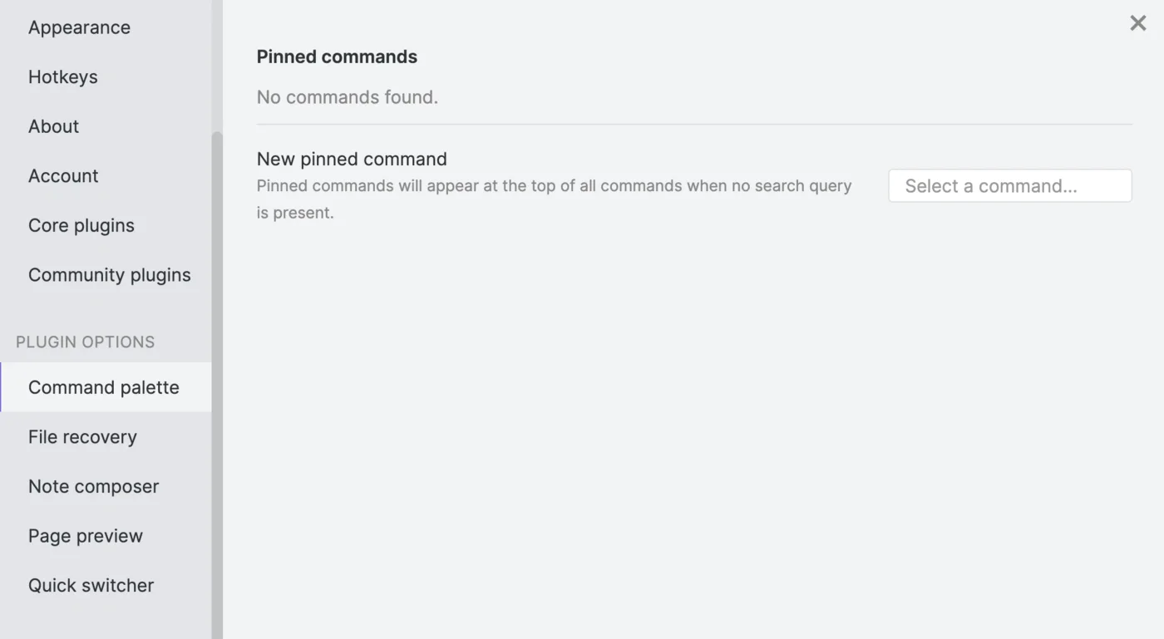Click the 'PLUGIN OPTIONS' section header

[x=85, y=342]
